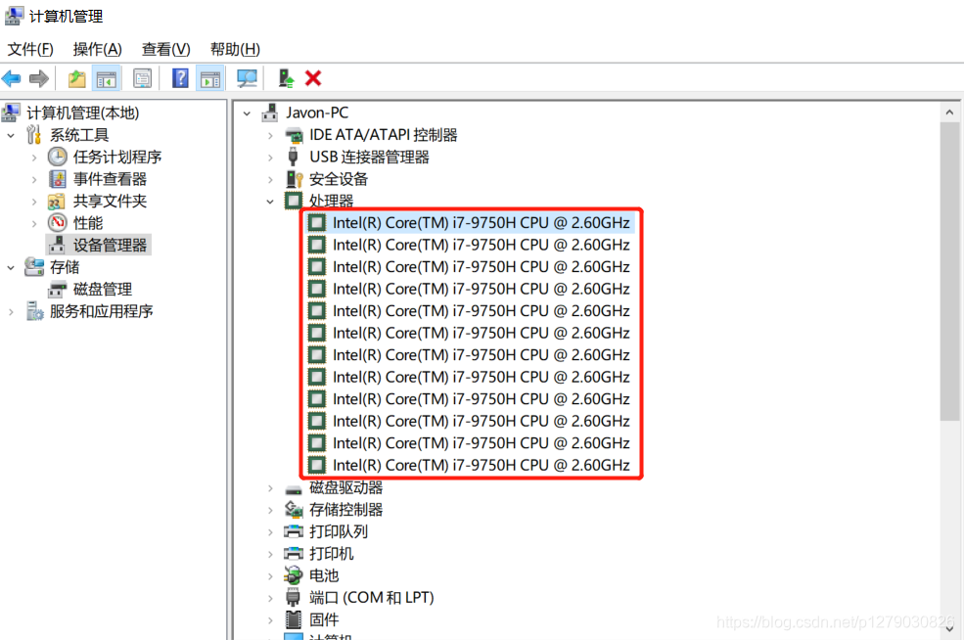Expand USB 连接器管理器 category
Screen dimensions: 964x640
pos(270,158)
